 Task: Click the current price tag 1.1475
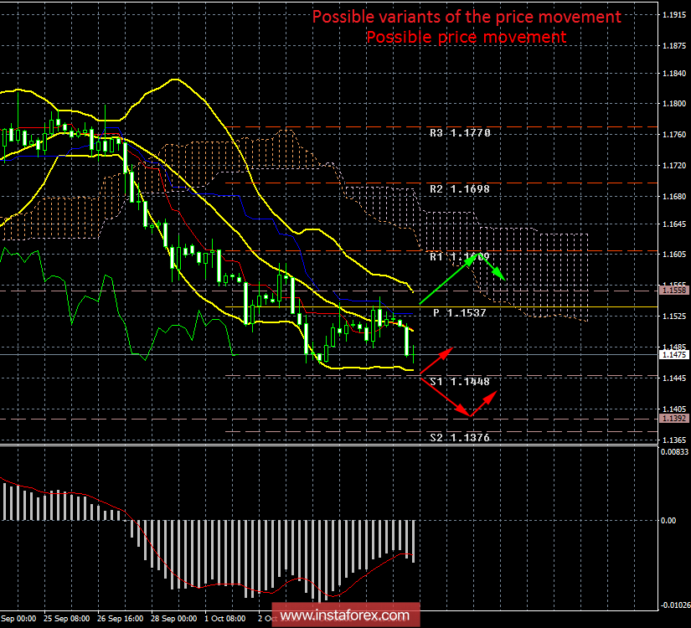point(674,355)
